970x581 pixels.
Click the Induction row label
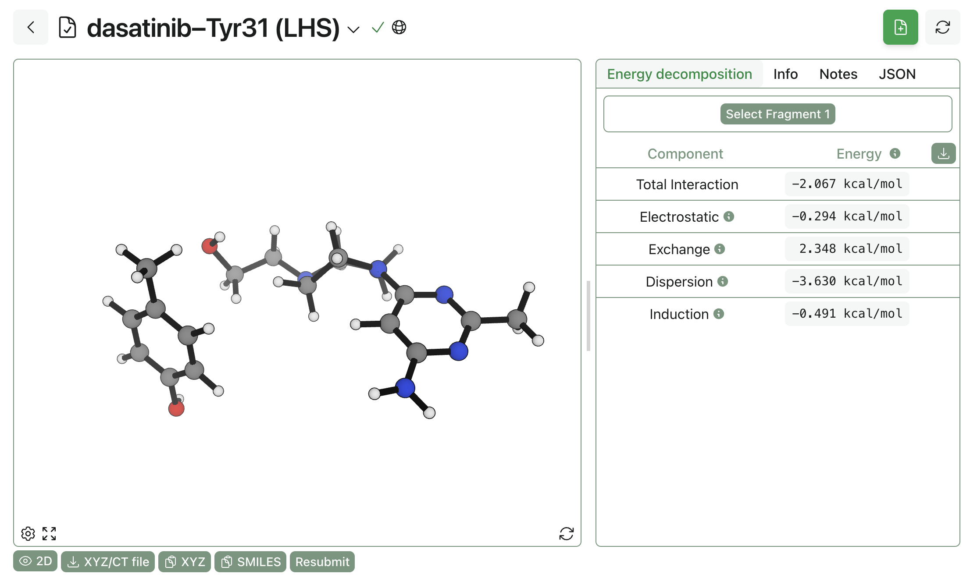click(679, 314)
